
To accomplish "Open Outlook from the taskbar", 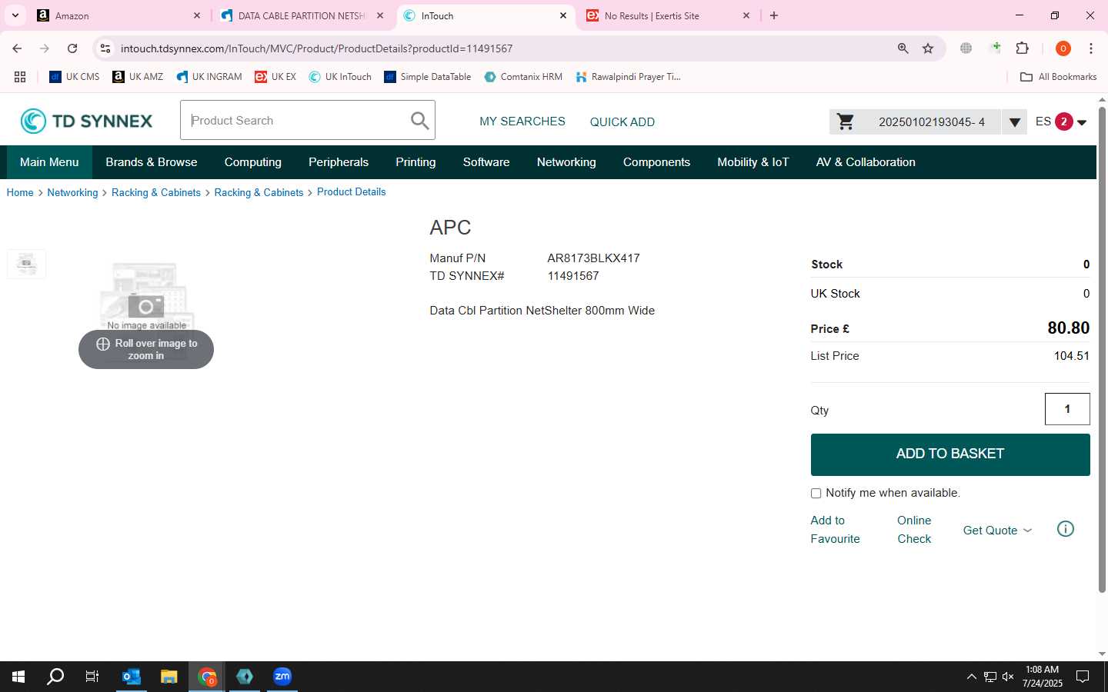I will 132,677.
